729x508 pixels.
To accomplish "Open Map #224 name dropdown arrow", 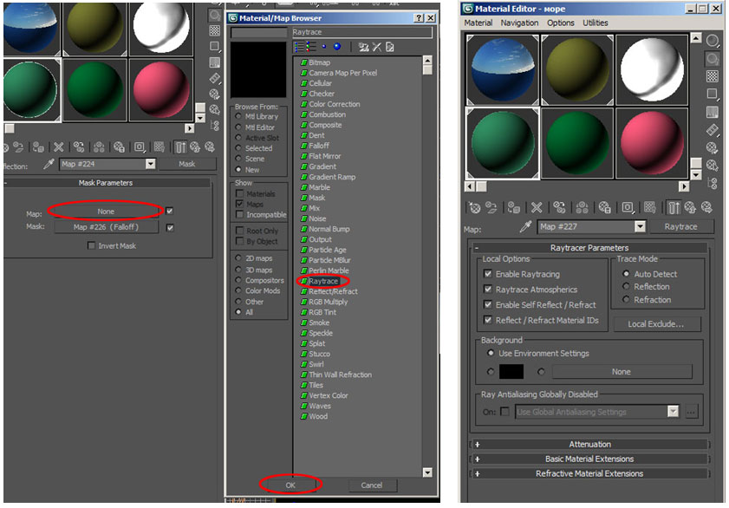I will 150,164.
